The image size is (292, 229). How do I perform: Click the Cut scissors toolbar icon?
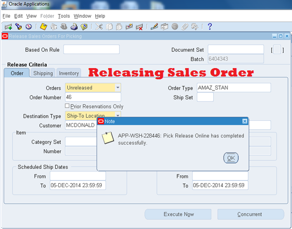(x=99, y=27)
